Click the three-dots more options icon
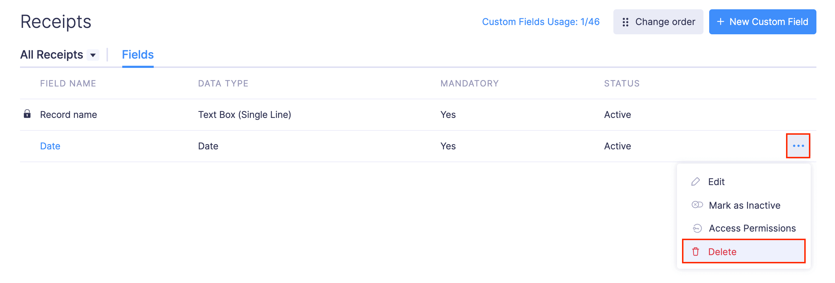Viewport: 835px width, 283px height. pos(798,146)
